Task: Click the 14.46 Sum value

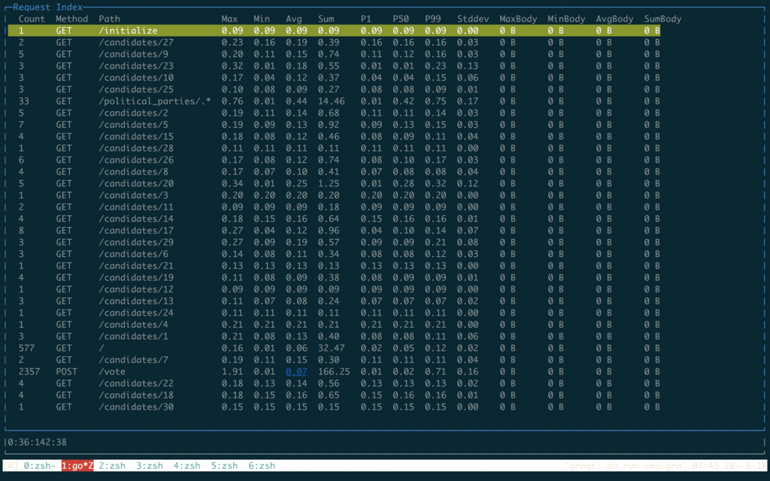Action: [x=332, y=101]
